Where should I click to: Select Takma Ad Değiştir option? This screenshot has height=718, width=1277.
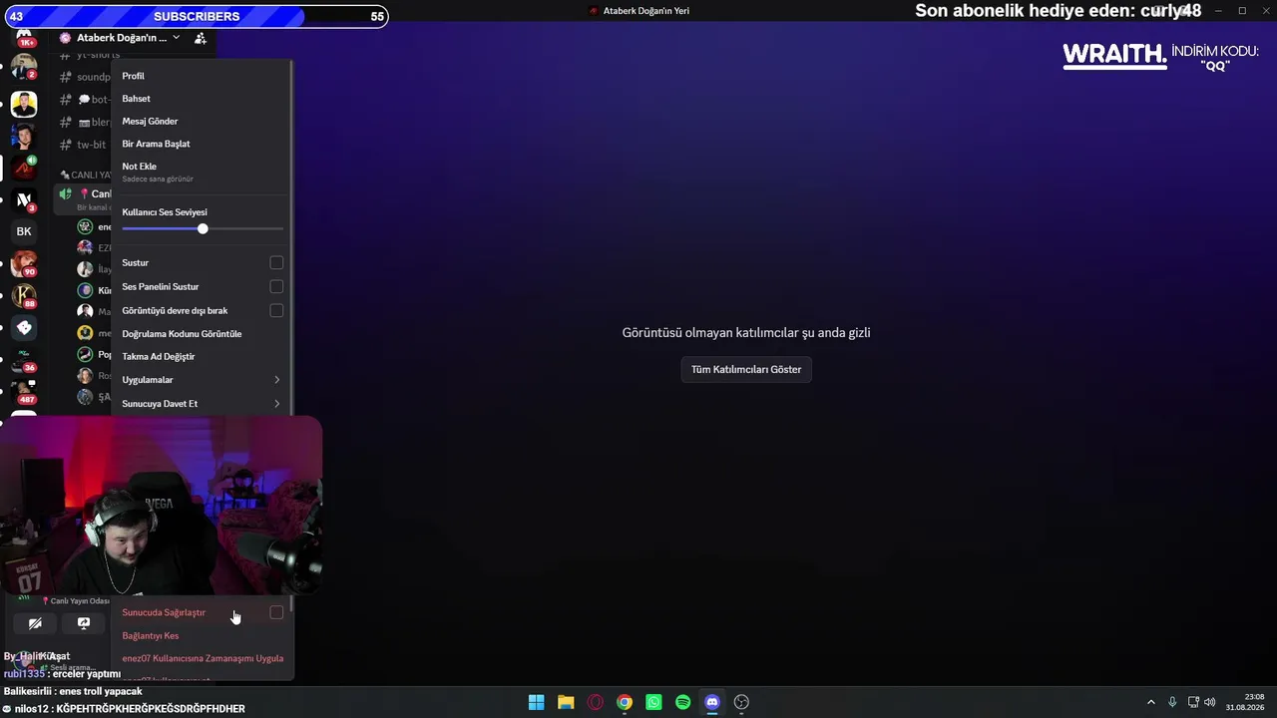click(x=202, y=356)
